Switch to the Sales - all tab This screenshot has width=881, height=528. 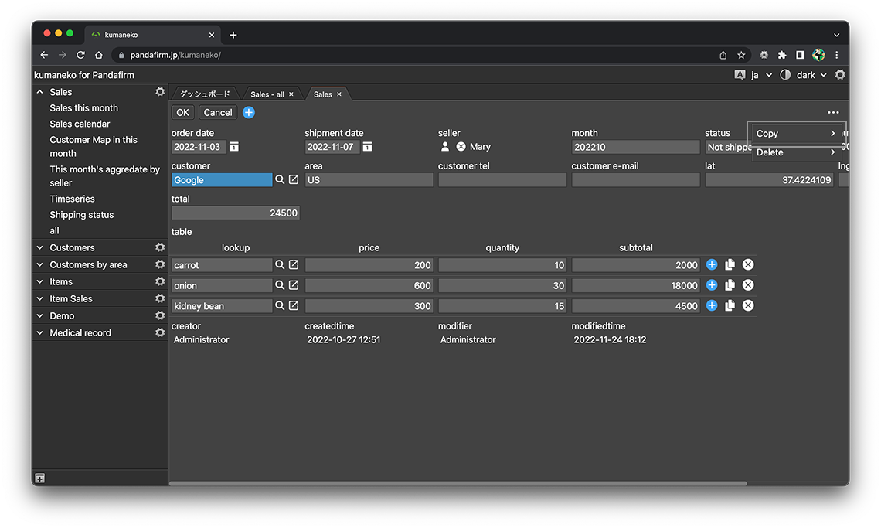click(x=267, y=94)
